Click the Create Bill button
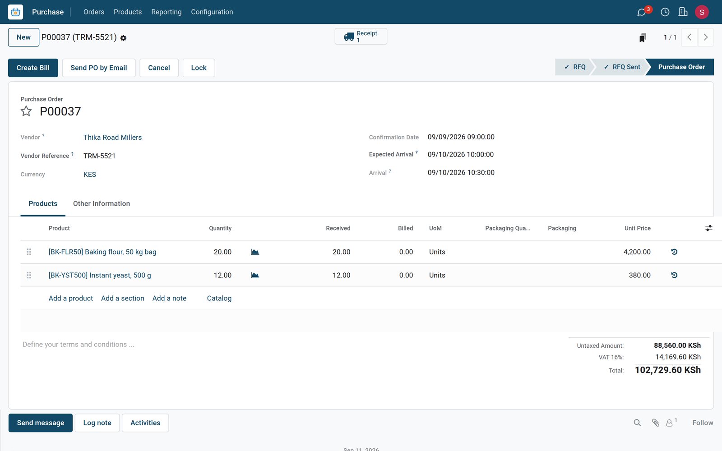722x451 pixels. 33,68
